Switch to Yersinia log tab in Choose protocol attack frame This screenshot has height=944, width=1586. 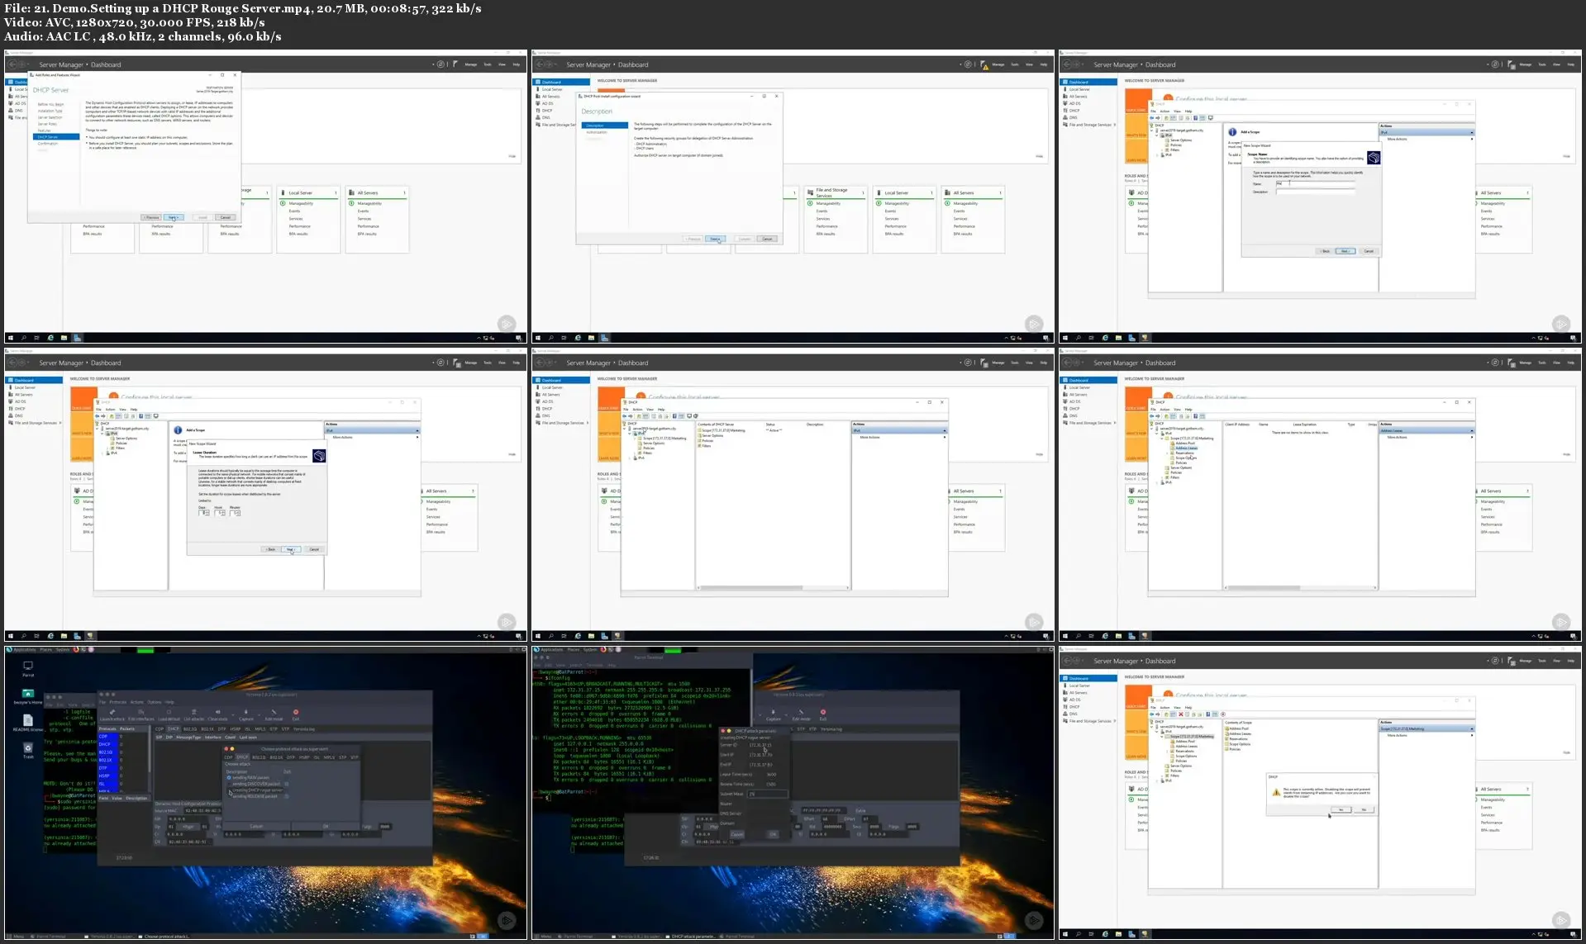[x=303, y=729]
